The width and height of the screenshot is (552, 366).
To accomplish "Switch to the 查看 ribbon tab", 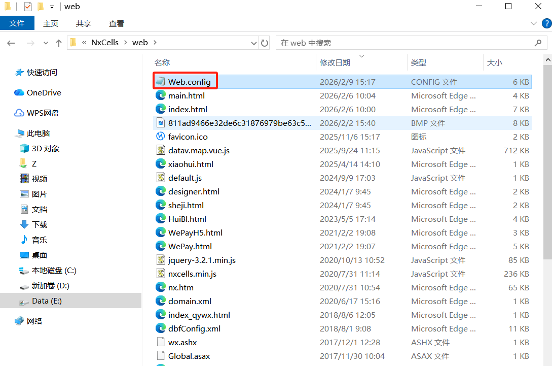I will [x=117, y=23].
